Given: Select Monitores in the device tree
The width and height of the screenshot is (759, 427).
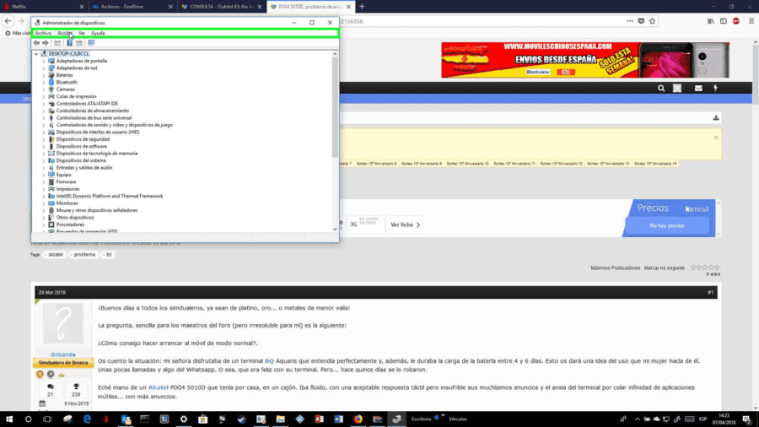Looking at the screenshot, I should coord(67,203).
